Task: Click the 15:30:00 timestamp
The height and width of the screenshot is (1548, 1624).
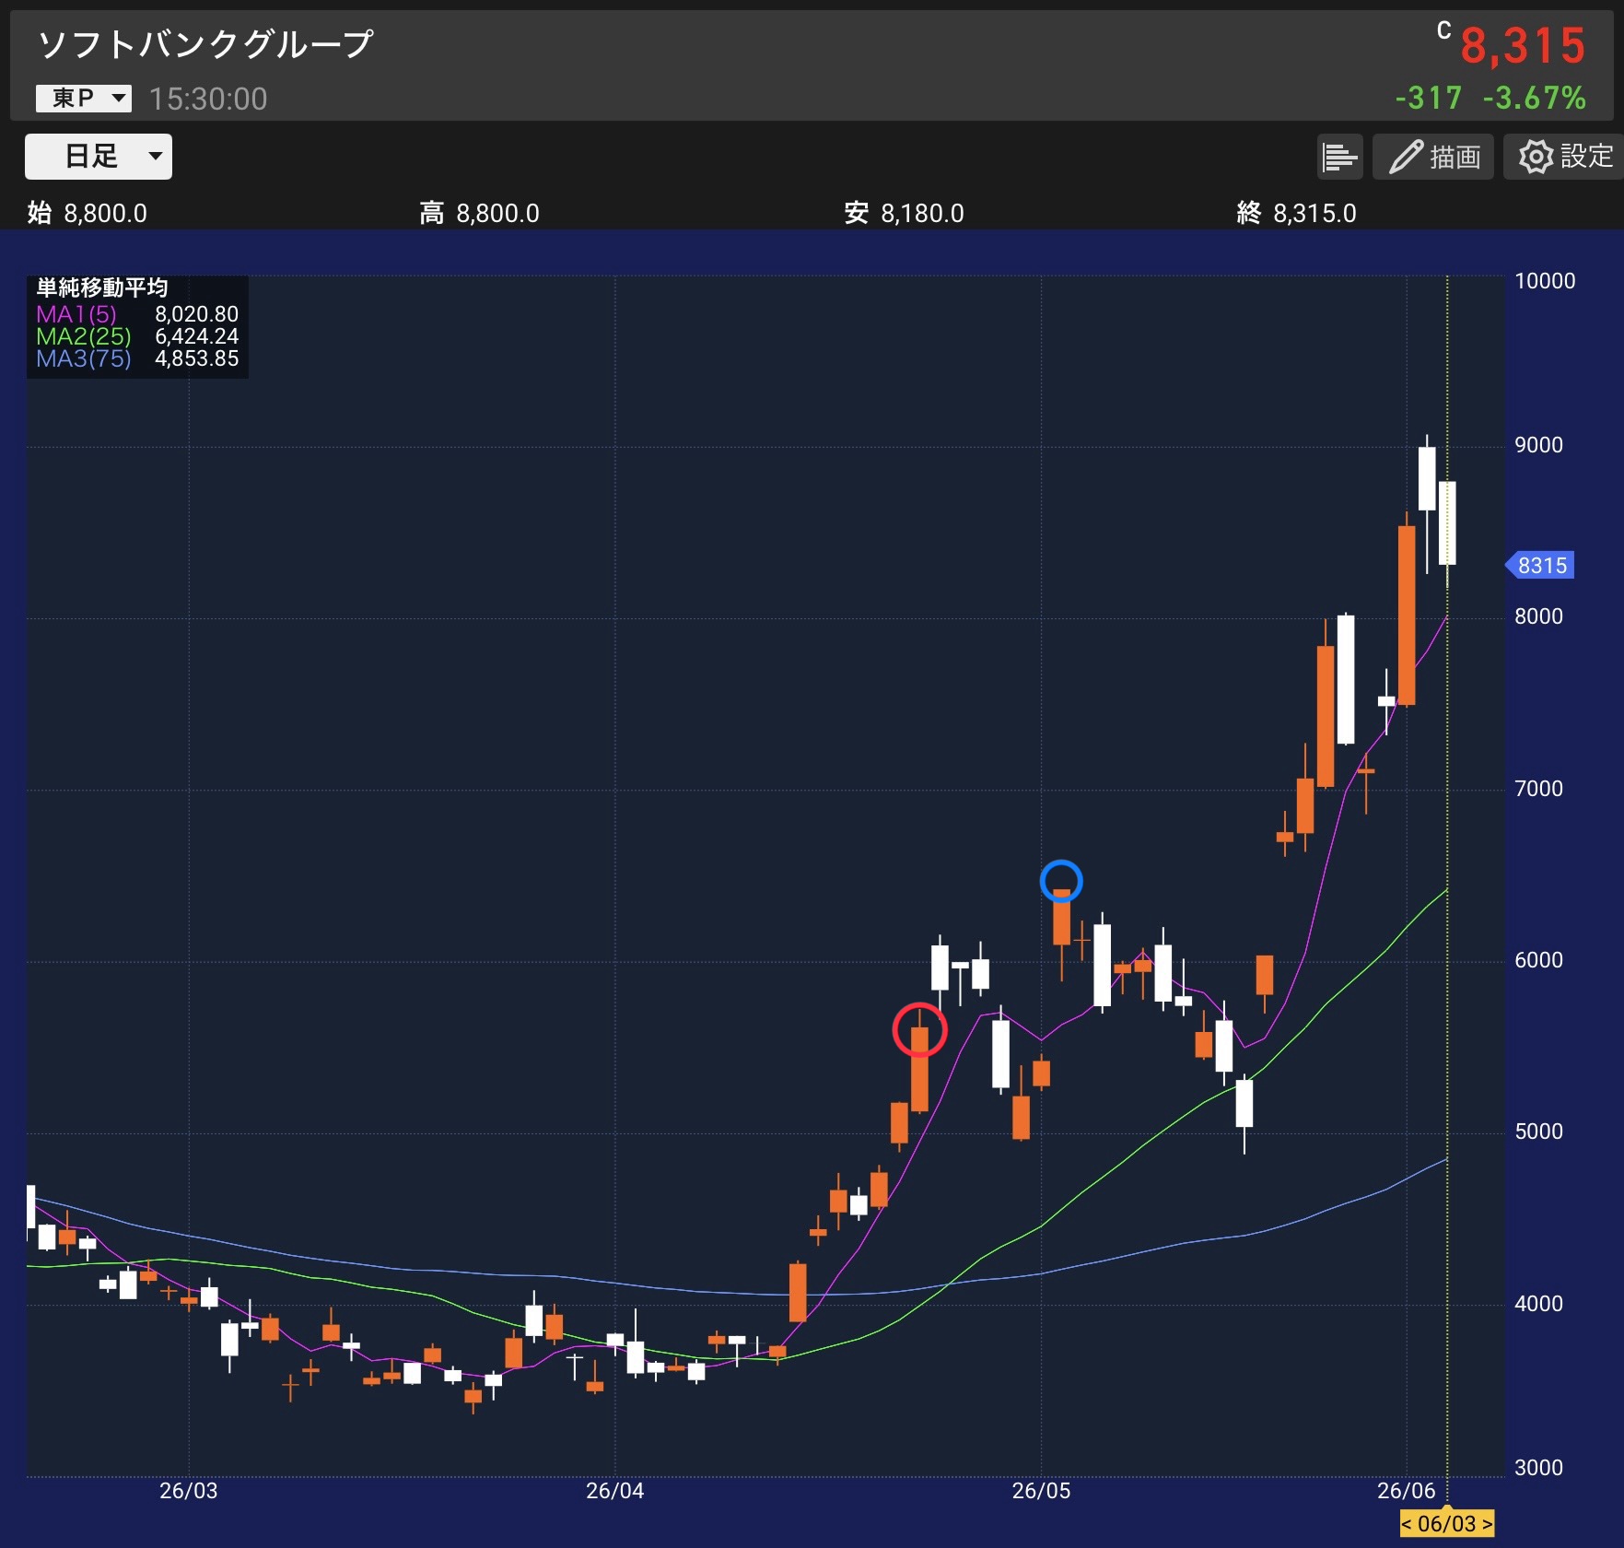Action: [x=208, y=99]
